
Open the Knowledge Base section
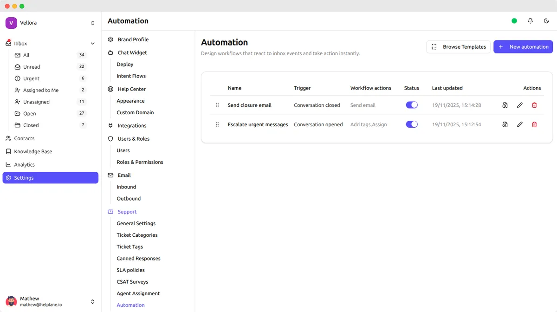pyautogui.click(x=33, y=151)
